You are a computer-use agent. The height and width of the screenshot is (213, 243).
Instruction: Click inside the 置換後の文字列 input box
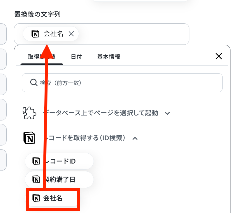pyautogui.click(x=133, y=34)
